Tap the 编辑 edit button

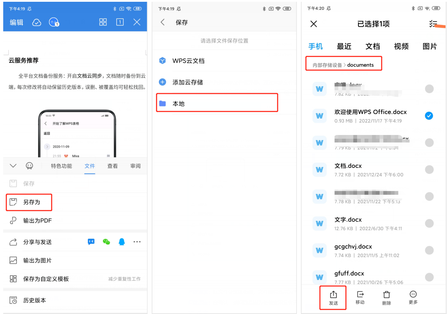coord(16,22)
